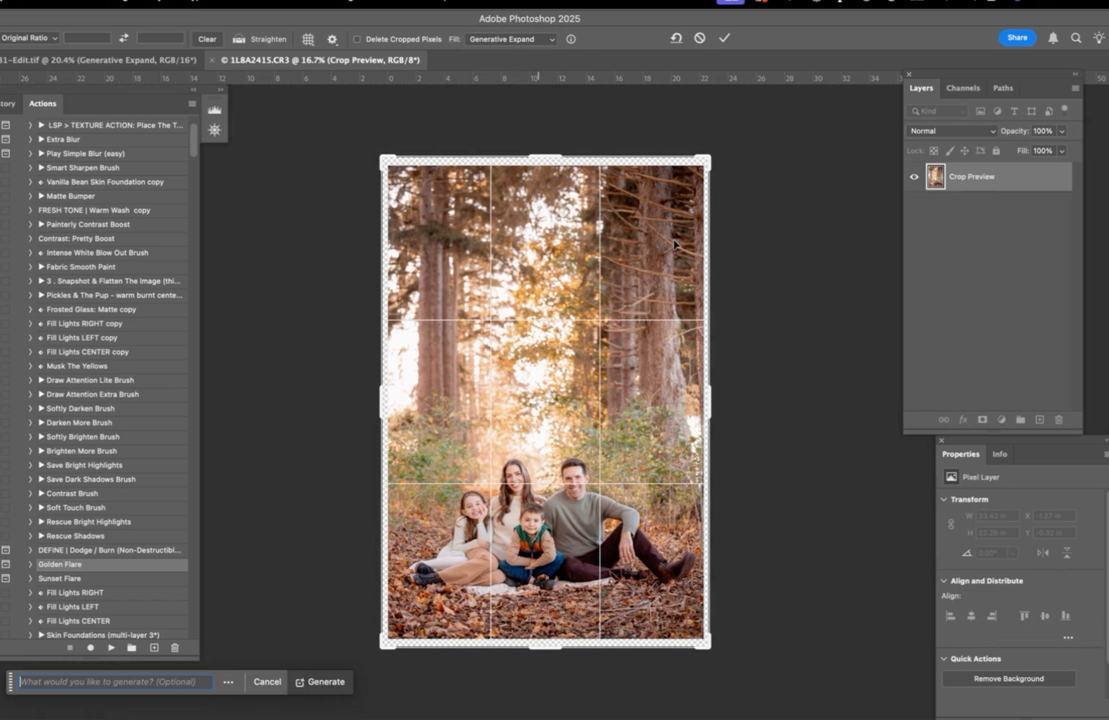The image size is (1109, 720).
Task: Click the Generate button
Action: click(320, 682)
